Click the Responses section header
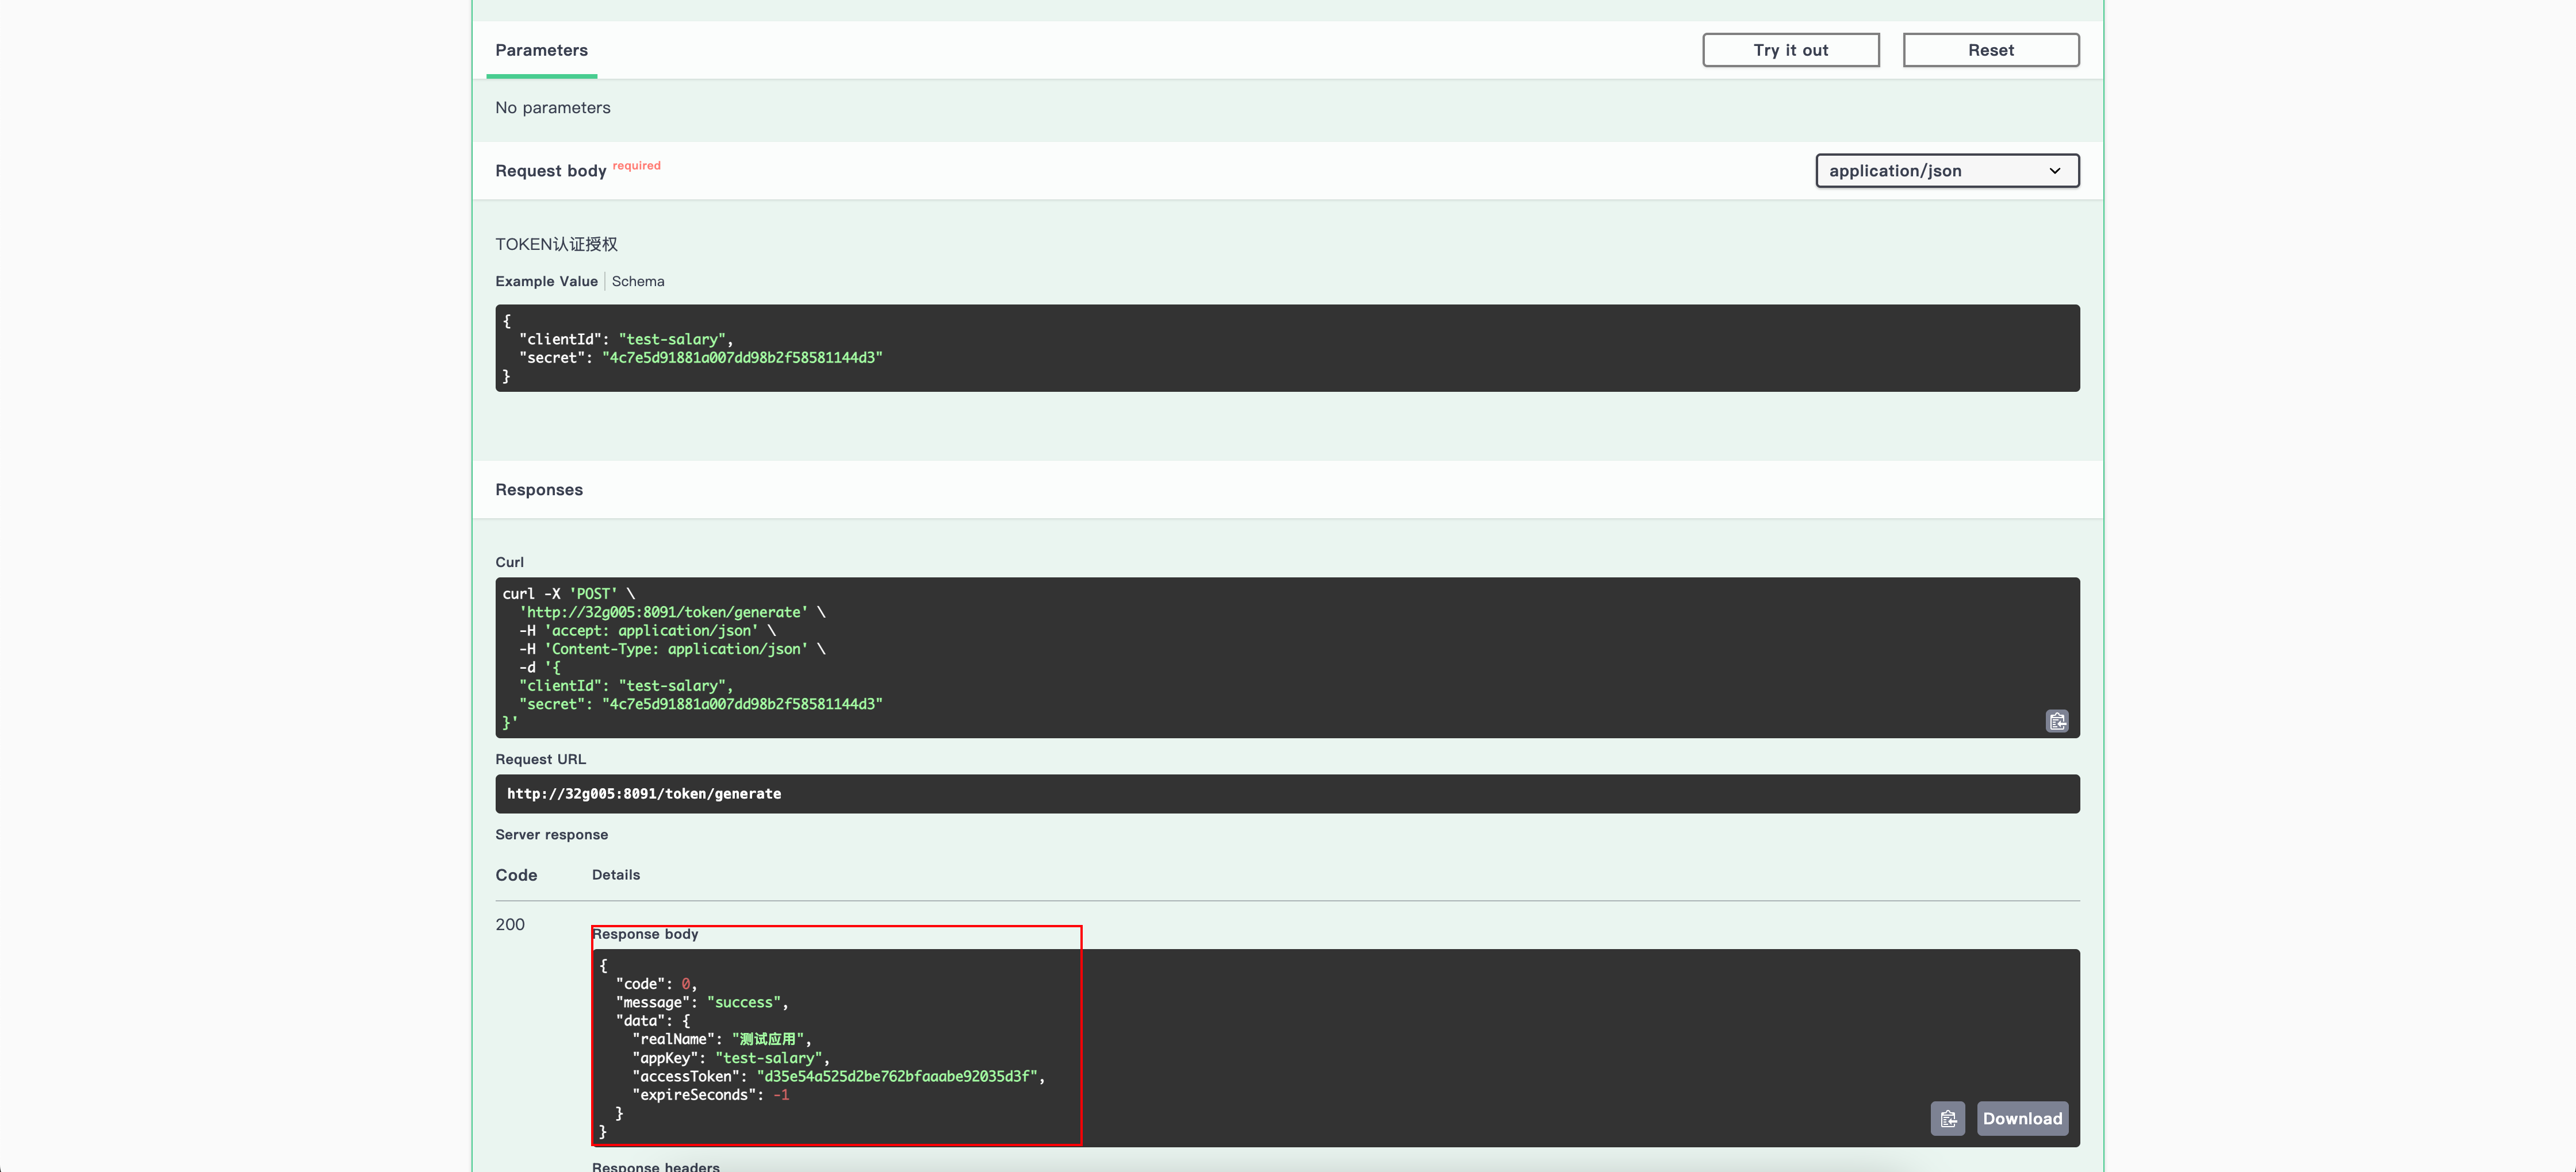The width and height of the screenshot is (2576, 1172). 538,489
